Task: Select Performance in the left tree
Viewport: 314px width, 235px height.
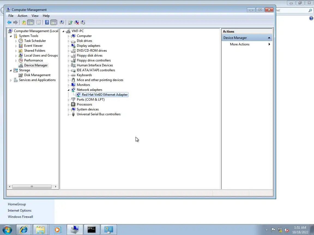Action: coord(34,60)
